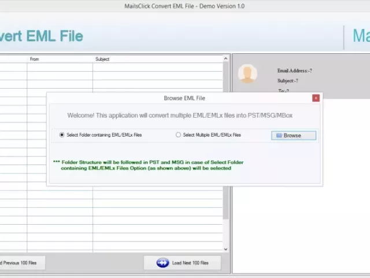Close the Browse EML File dialog

[x=316, y=98]
